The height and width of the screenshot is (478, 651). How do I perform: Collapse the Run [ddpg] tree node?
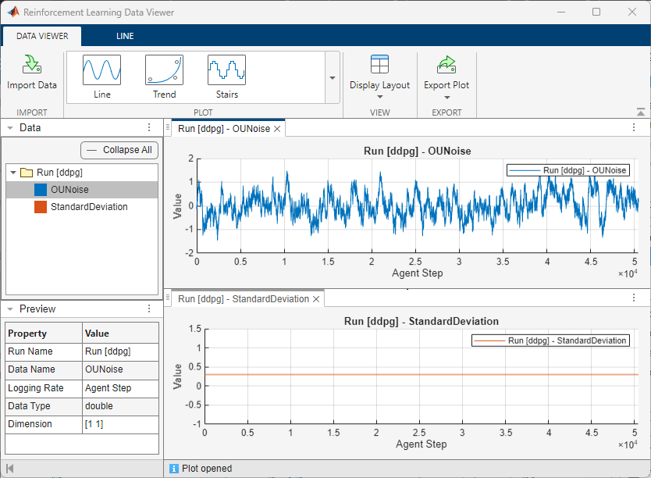(13, 173)
